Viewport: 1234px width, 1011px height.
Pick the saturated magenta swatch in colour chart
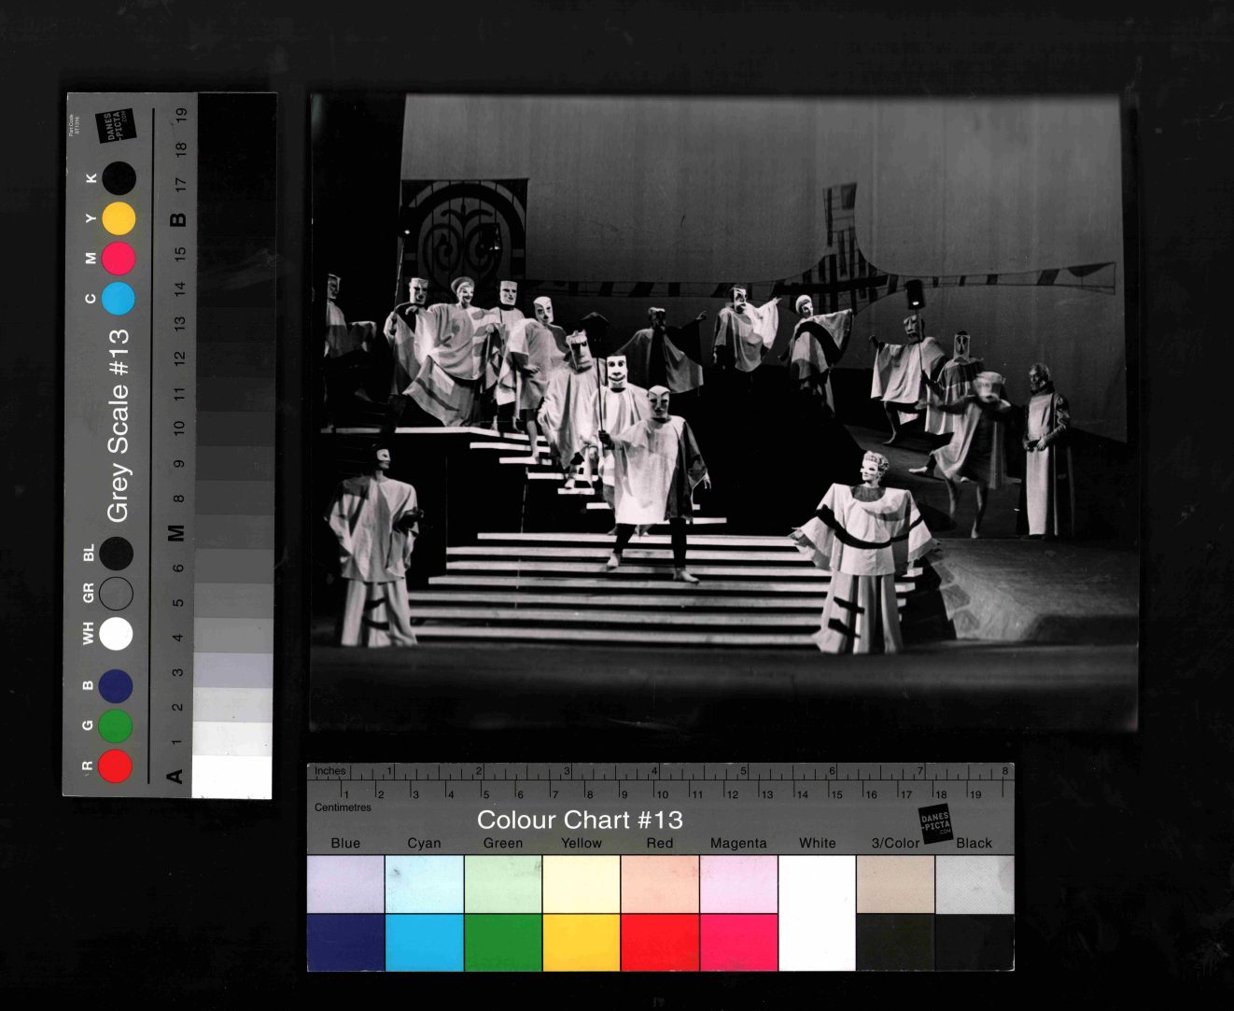coord(738,942)
